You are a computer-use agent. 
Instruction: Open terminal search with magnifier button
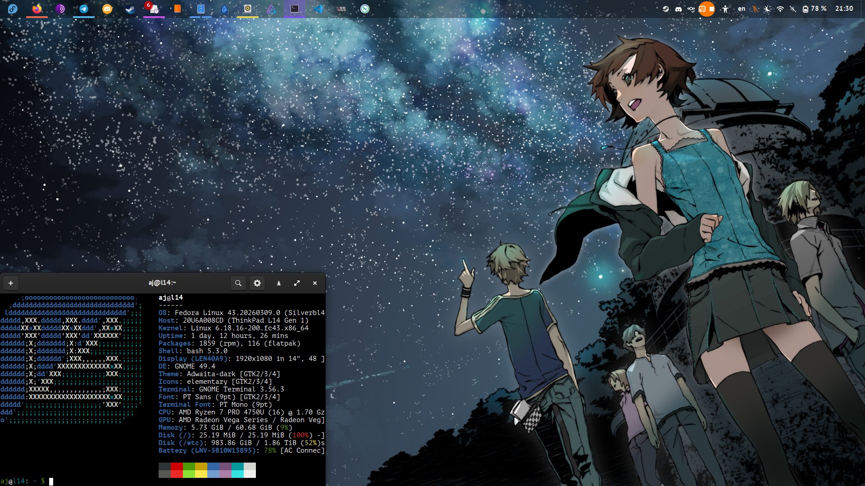click(238, 283)
